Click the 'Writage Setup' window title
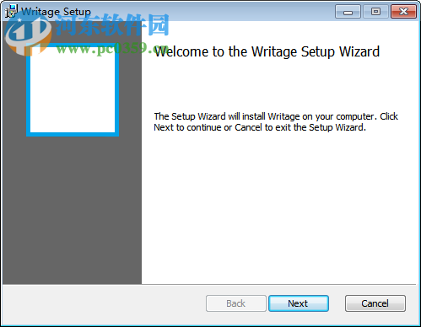The width and height of the screenshot is (421, 327). point(56,12)
